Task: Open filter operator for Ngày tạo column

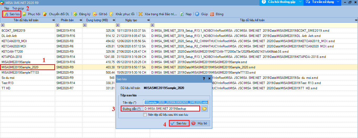Action: point(118,25)
